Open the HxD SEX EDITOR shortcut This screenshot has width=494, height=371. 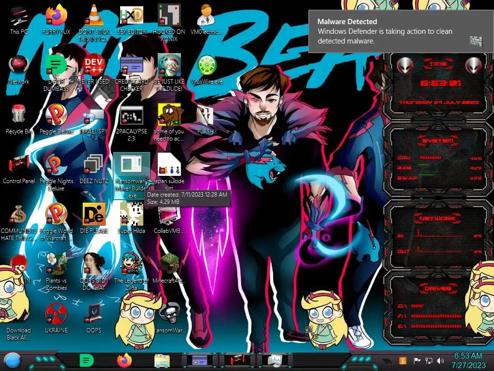coord(131,18)
